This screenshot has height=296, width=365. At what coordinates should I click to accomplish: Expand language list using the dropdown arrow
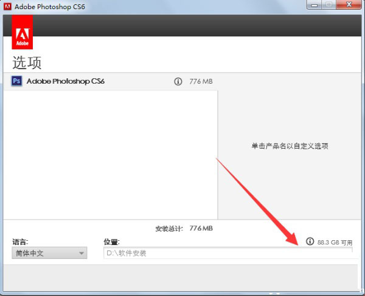pyautogui.click(x=82, y=254)
